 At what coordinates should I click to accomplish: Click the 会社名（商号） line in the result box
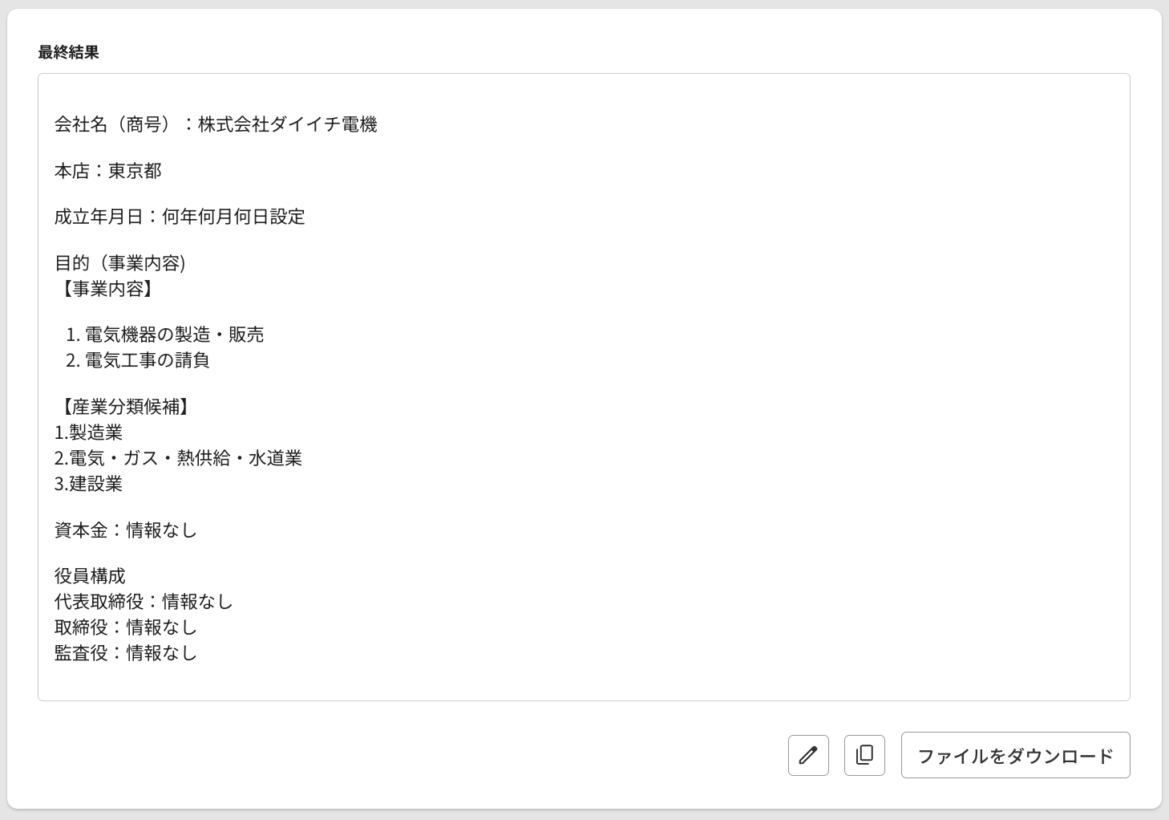click(x=216, y=124)
